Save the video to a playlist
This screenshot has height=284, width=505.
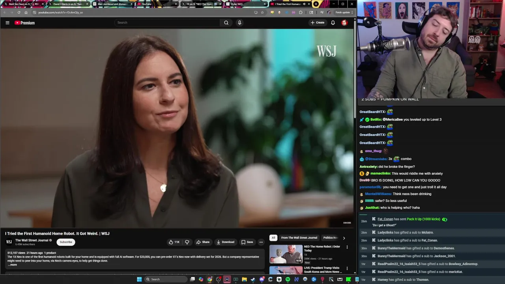click(x=247, y=242)
